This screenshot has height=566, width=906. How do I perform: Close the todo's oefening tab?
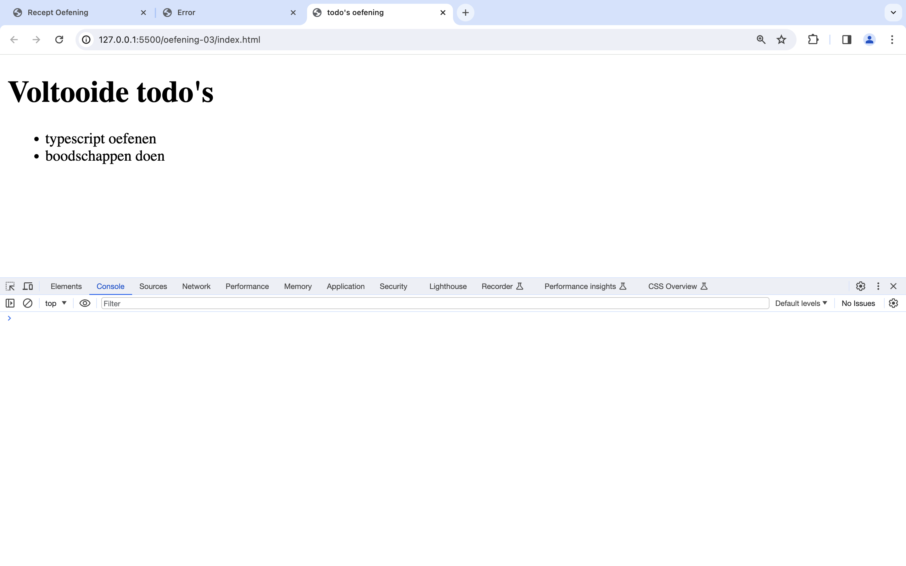tap(443, 13)
